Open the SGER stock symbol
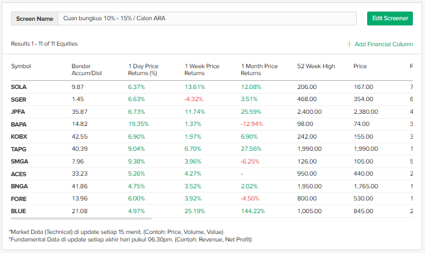 tap(19, 99)
